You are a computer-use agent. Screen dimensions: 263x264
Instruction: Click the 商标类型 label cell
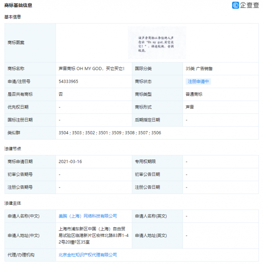click(157, 94)
